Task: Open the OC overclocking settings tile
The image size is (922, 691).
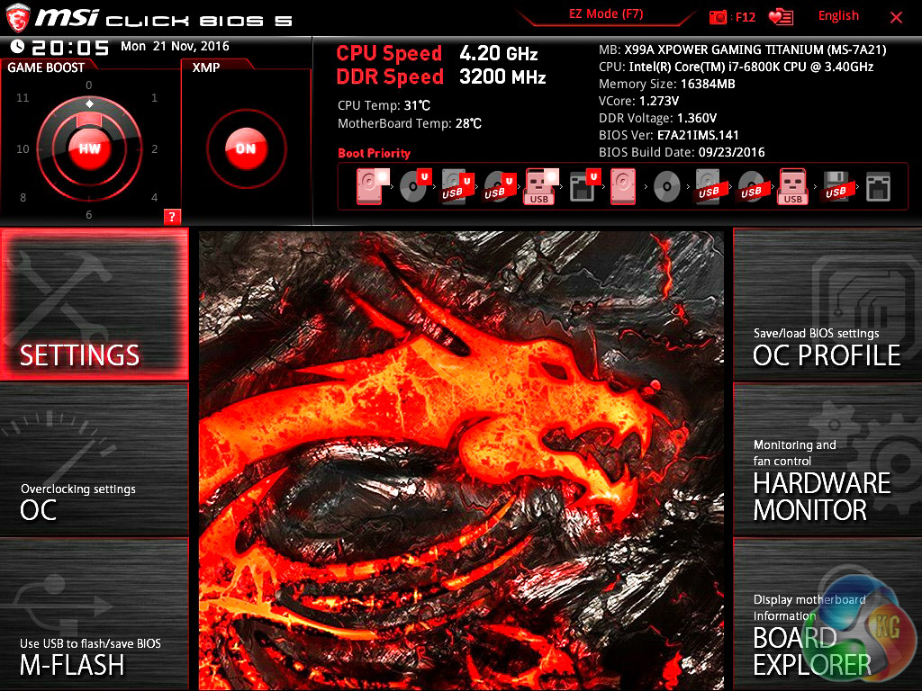Action: (x=94, y=460)
